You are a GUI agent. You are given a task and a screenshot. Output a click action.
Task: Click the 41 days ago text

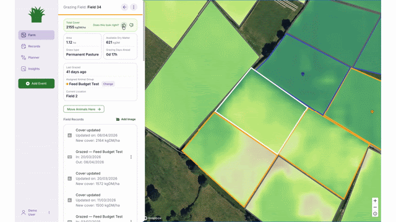point(76,72)
